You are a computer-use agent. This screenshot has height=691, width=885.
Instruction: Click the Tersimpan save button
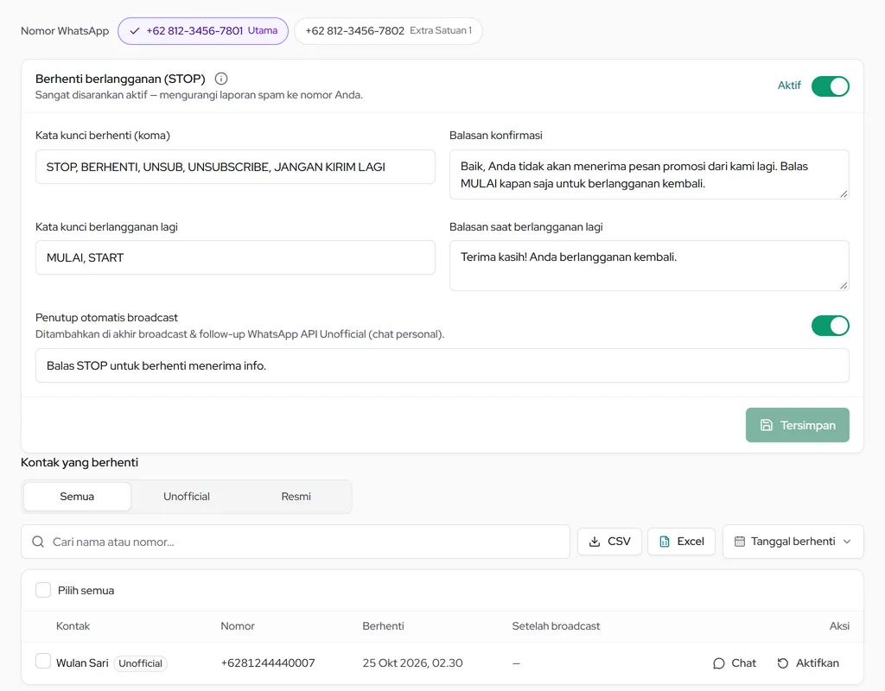[797, 425]
